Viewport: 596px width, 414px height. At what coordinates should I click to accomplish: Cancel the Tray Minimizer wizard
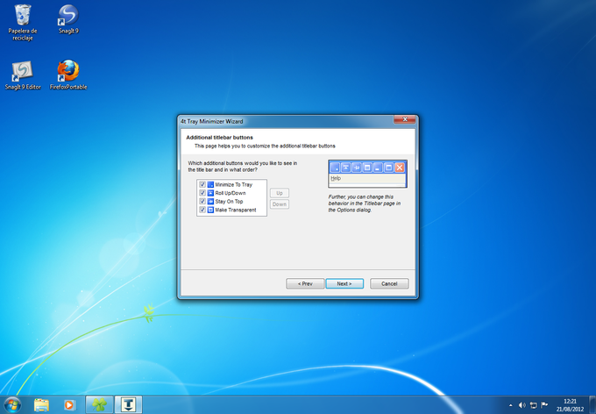click(389, 284)
